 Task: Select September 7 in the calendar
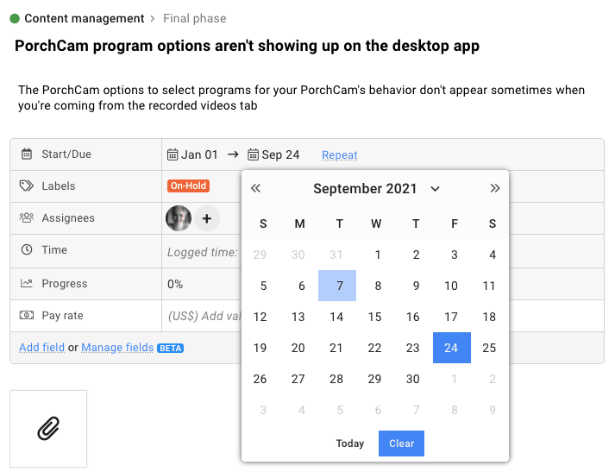[x=337, y=286]
